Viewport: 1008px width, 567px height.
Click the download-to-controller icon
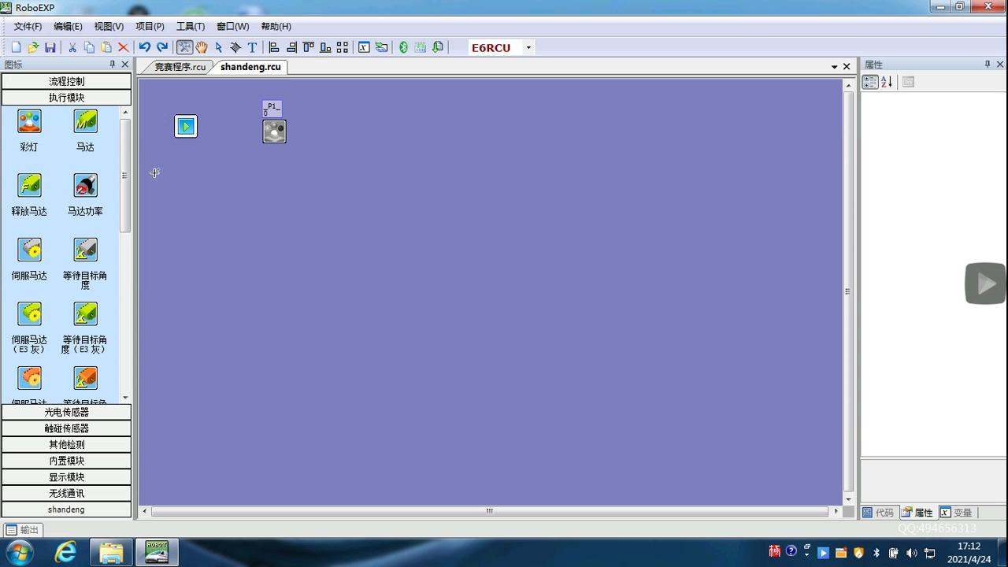[x=438, y=47]
